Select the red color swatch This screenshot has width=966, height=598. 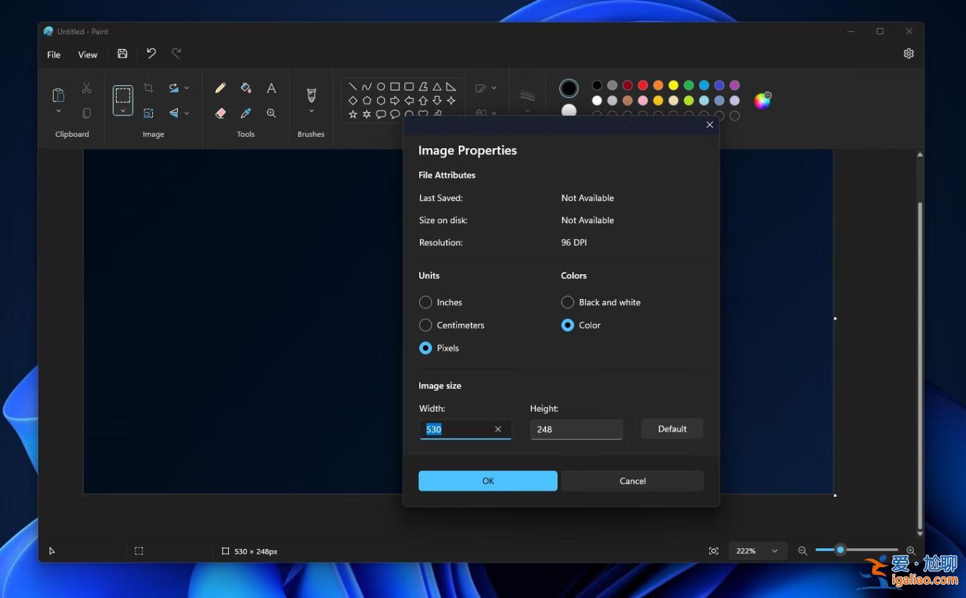click(x=641, y=85)
